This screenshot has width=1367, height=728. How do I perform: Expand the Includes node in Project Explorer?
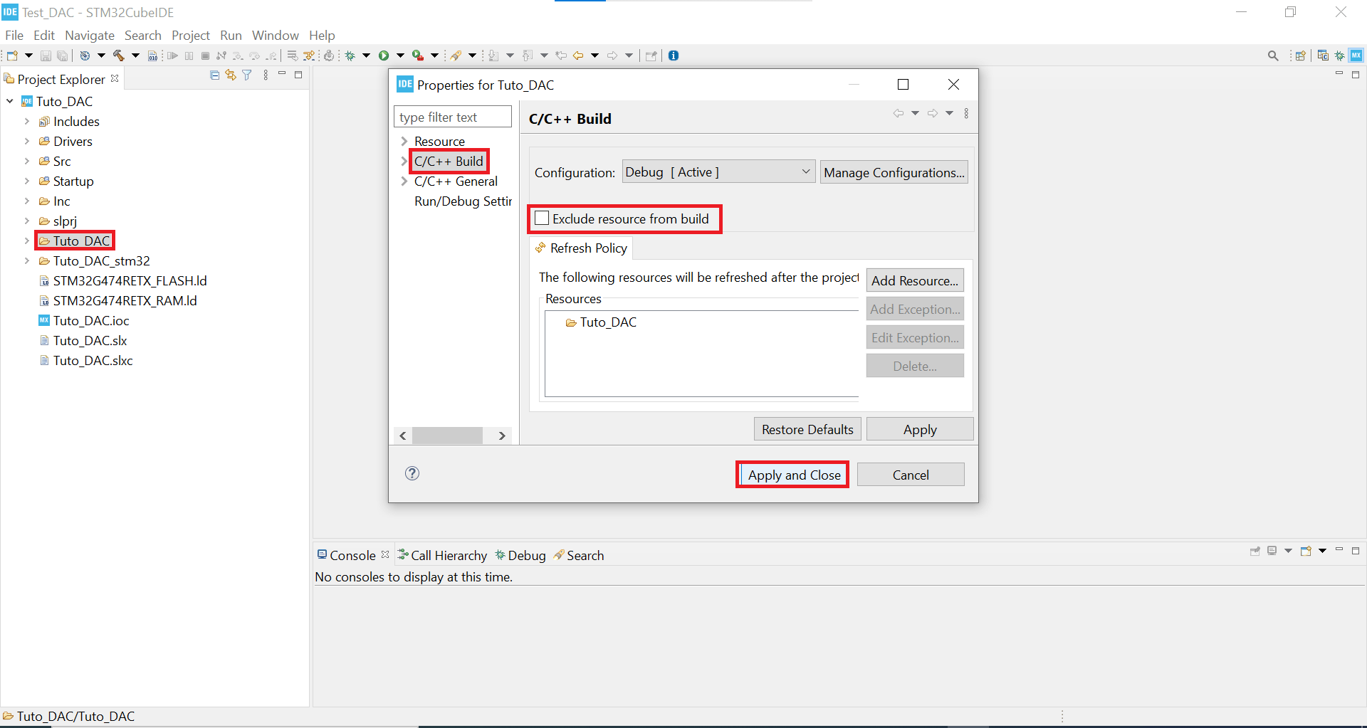(27, 122)
